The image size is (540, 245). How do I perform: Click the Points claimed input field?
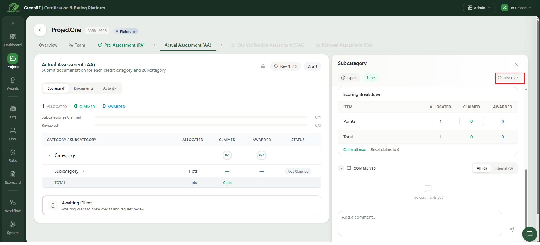pos(471,121)
